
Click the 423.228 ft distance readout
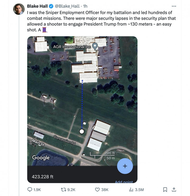click(x=42, y=177)
